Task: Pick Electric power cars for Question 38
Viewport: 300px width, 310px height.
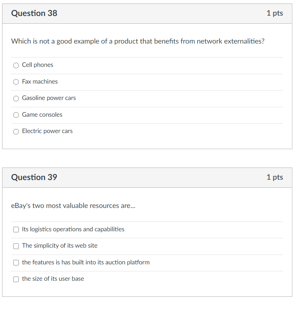Action: click(16, 132)
